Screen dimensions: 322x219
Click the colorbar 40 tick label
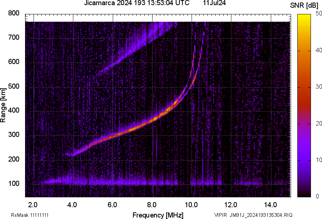coord(319,50)
